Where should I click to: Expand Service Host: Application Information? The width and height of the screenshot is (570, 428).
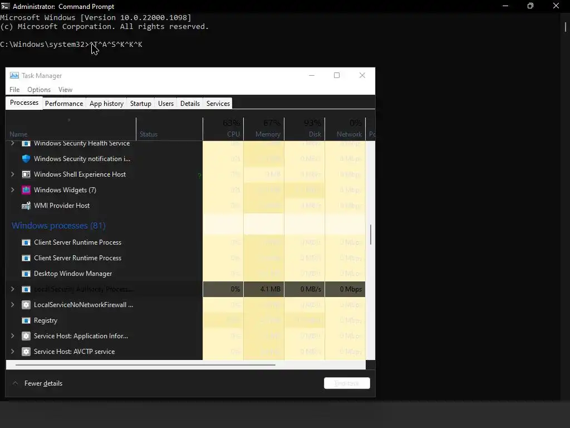[x=12, y=336]
